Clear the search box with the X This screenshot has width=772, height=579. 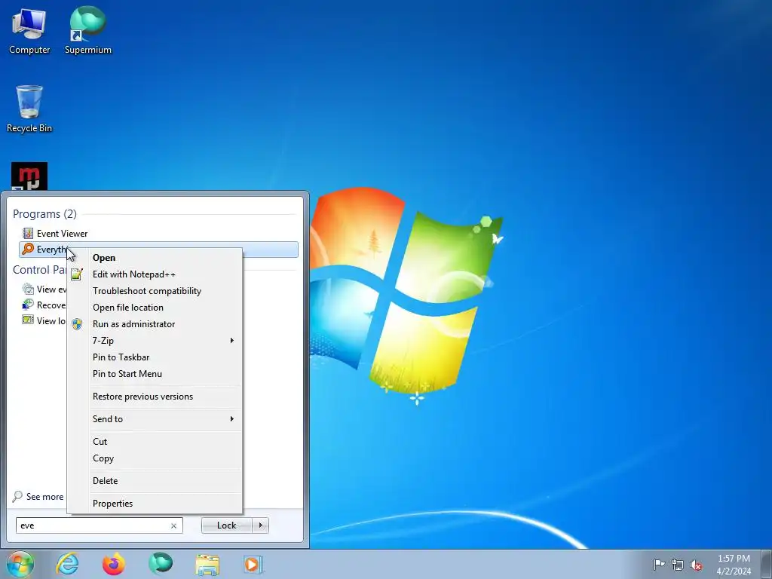[x=173, y=525]
